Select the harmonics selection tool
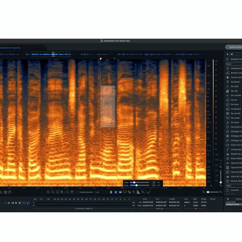The image size is (242, 242). point(138,192)
